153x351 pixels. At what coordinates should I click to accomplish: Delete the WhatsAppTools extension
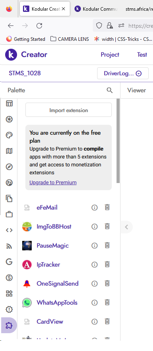107,303
